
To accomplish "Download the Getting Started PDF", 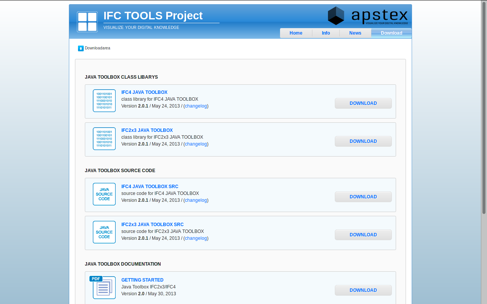I will coord(363,290).
